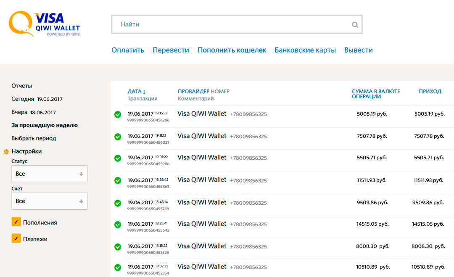Open the Оплатить menu
Screen dimensions: 454x277
tap(128, 50)
